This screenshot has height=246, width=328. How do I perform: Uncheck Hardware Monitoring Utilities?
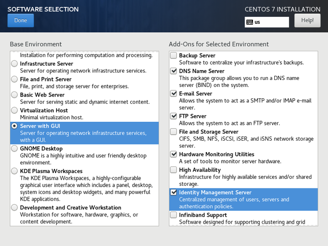(x=173, y=154)
